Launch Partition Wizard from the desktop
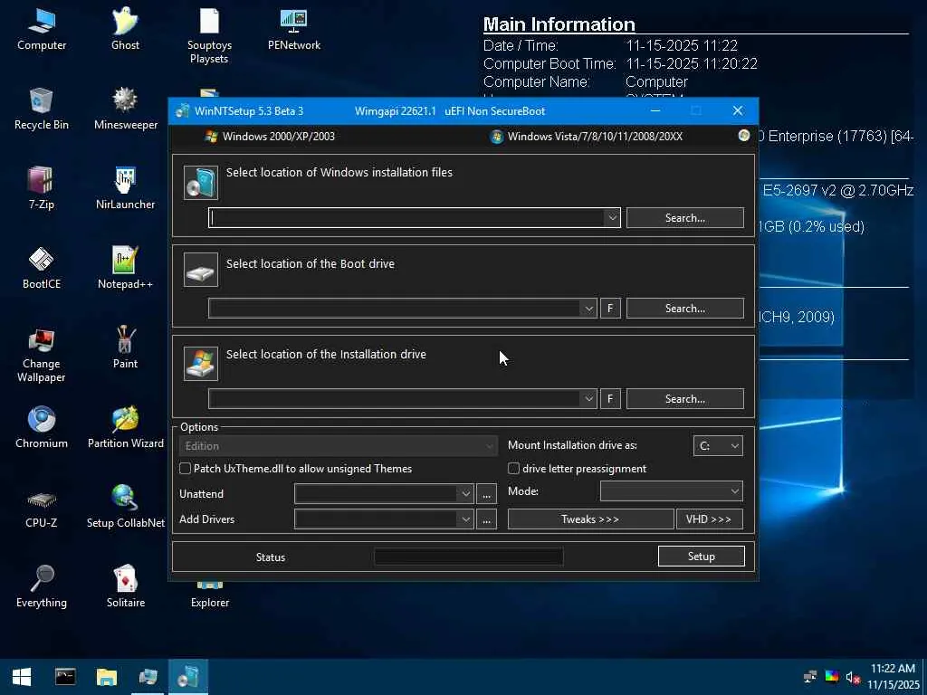 click(125, 428)
